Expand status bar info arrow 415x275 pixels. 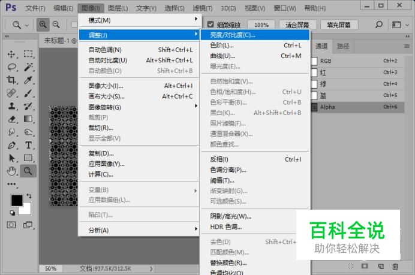coord(151,268)
